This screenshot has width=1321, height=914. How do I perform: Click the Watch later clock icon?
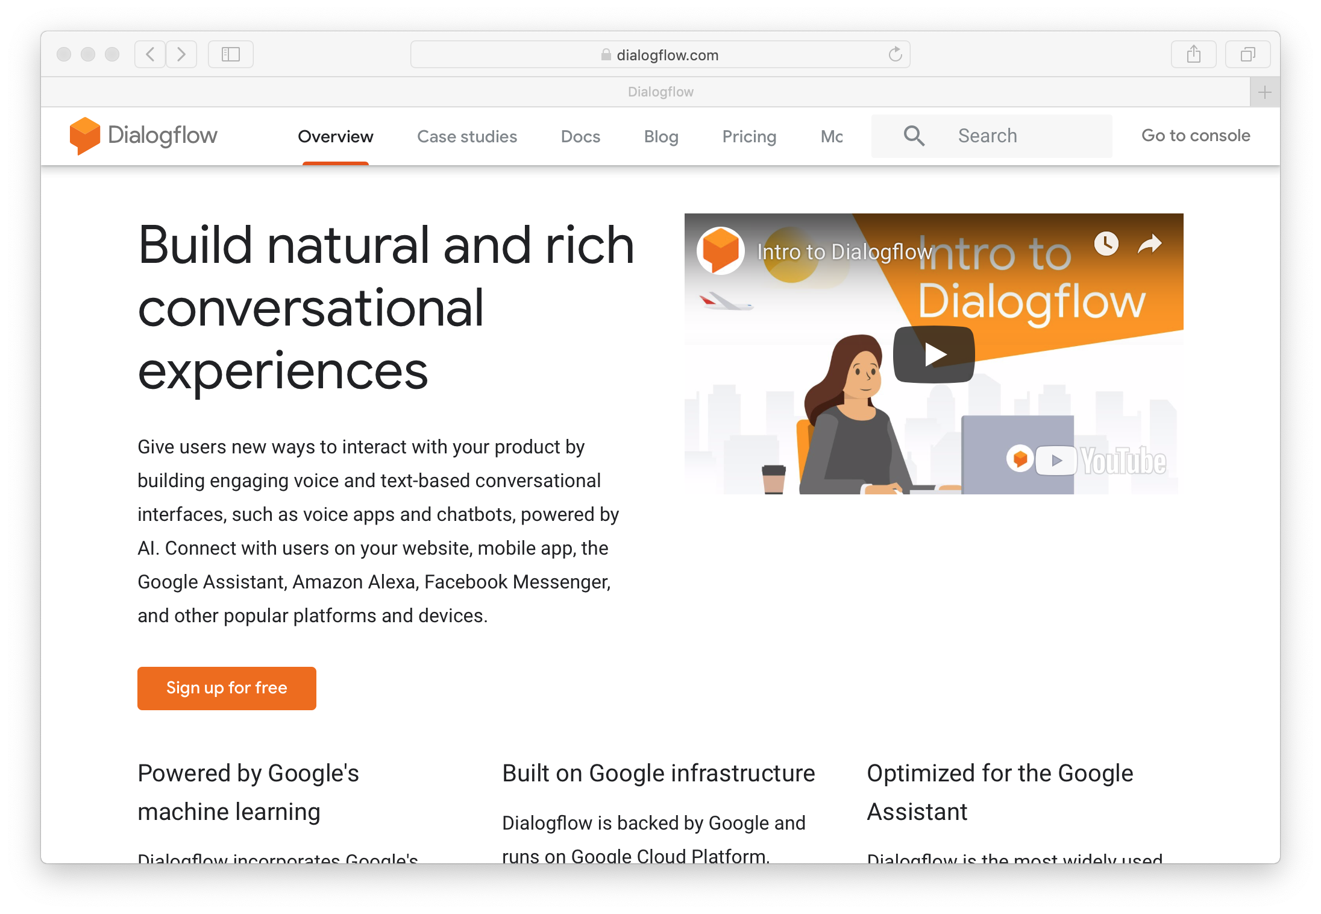pos(1106,244)
